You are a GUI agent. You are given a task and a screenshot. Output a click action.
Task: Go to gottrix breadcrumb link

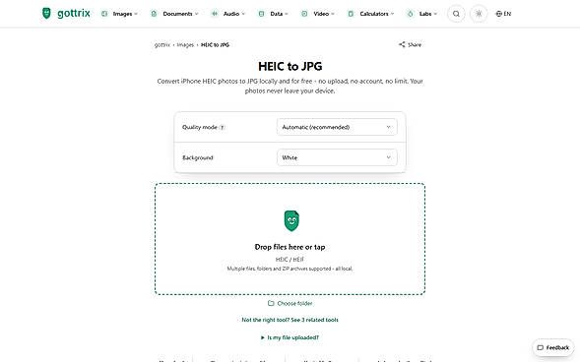162,44
